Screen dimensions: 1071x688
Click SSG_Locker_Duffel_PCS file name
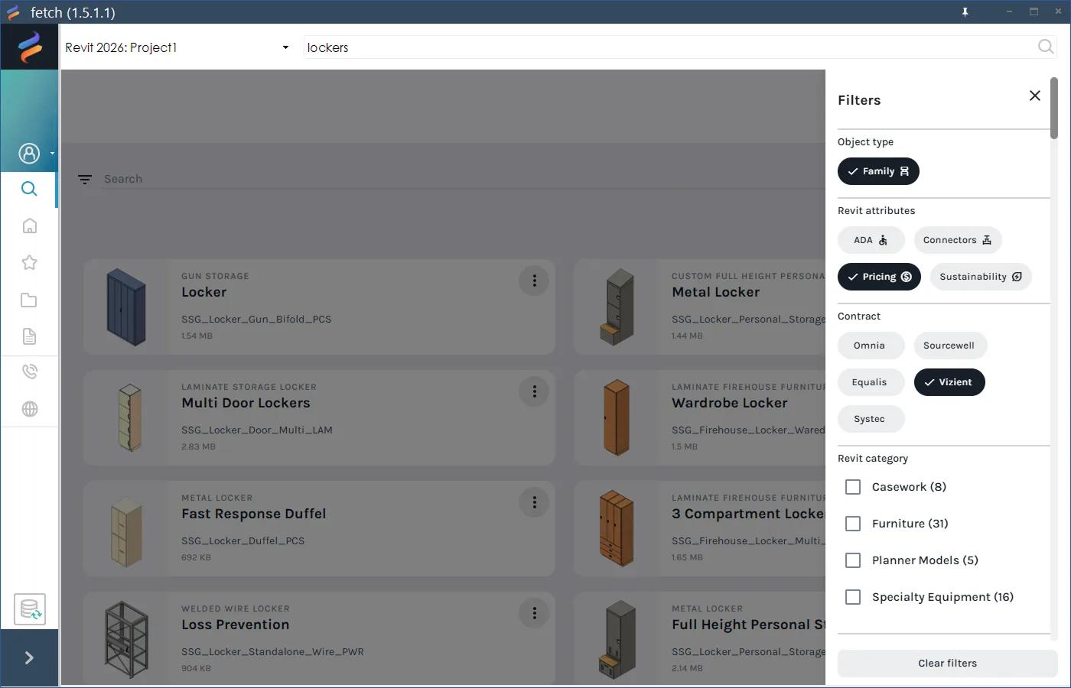tap(243, 541)
